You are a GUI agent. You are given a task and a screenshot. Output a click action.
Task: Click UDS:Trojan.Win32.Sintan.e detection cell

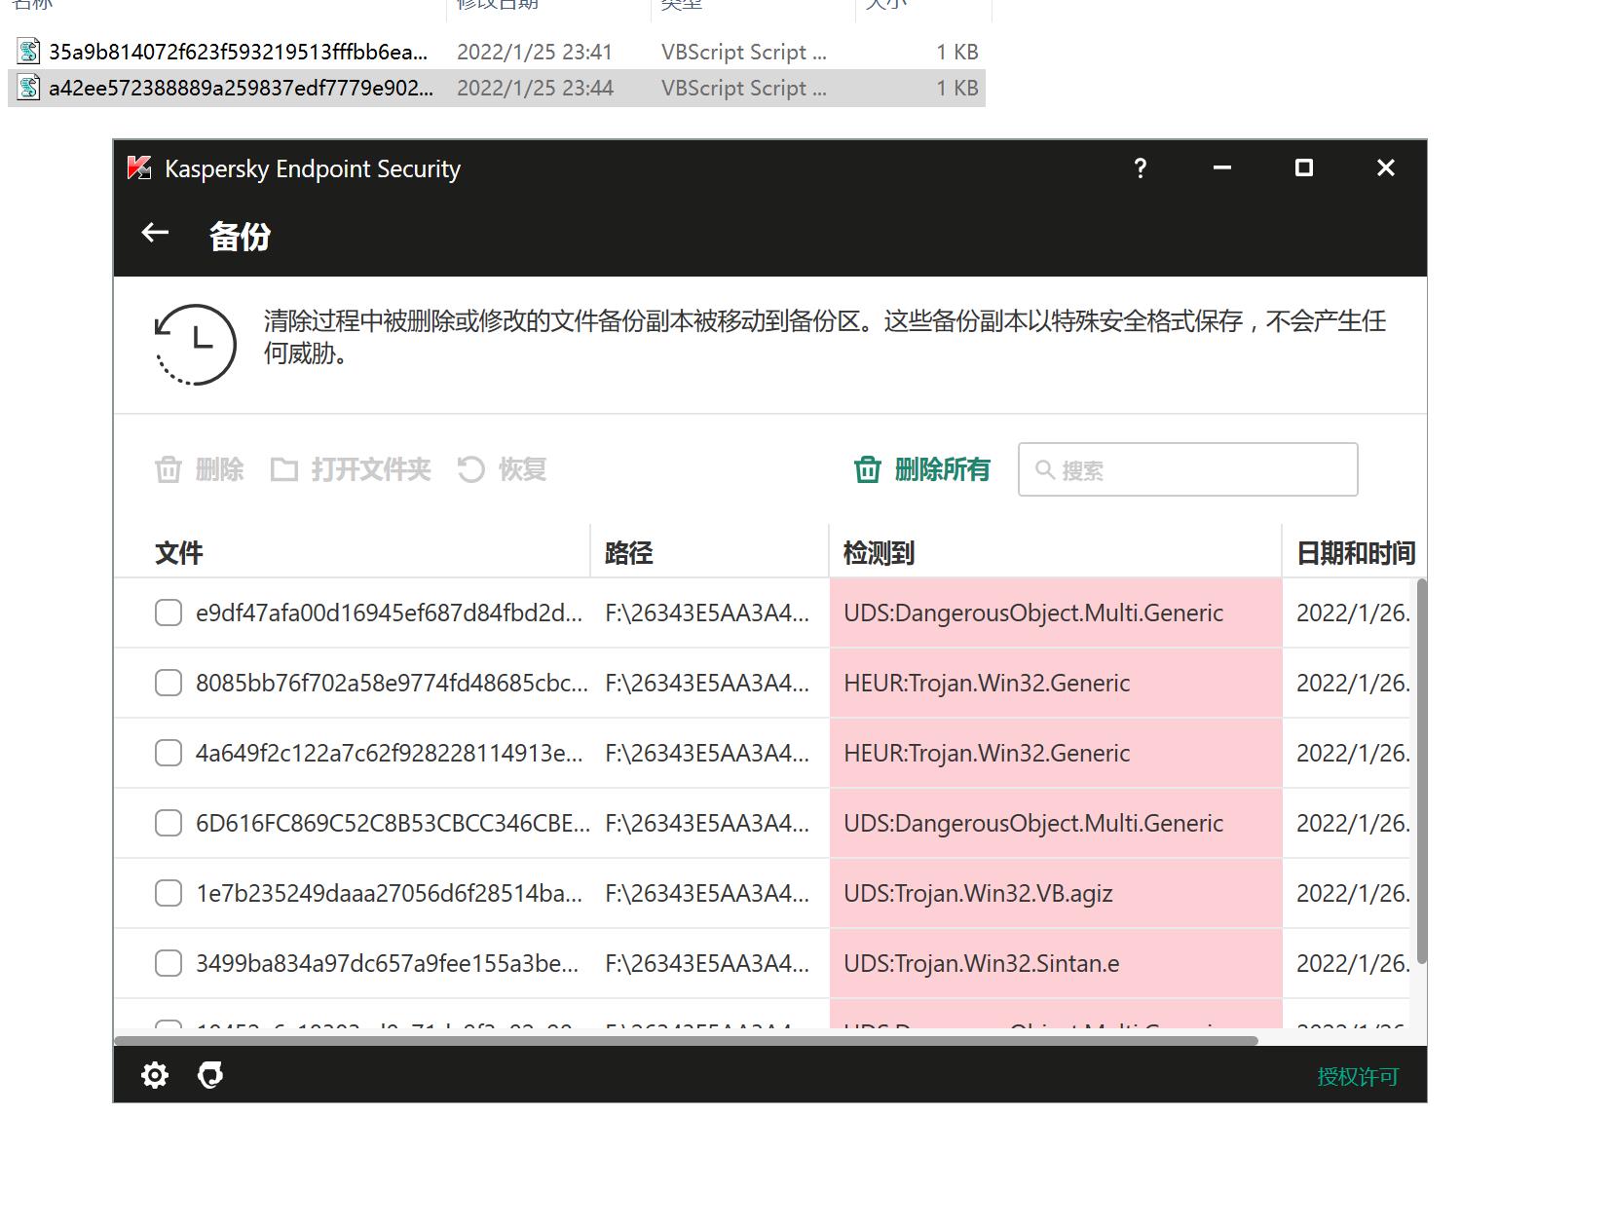[x=1056, y=963]
